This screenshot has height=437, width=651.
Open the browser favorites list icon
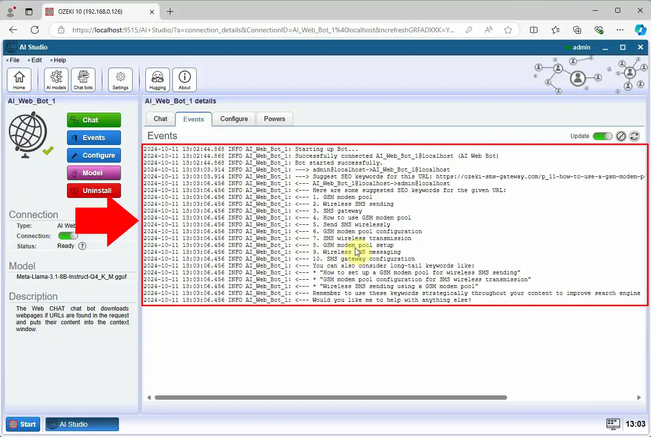pyautogui.click(x=556, y=30)
